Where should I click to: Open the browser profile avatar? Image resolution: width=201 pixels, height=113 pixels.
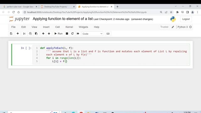click(x=193, y=12)
